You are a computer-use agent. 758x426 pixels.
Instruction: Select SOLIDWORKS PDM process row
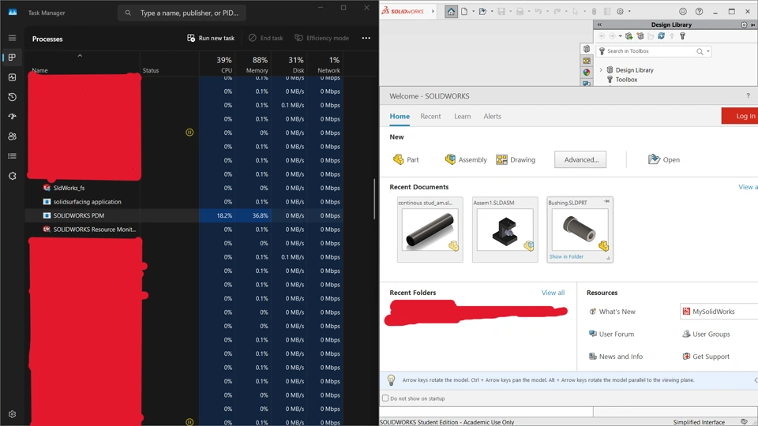click(184, 215)
